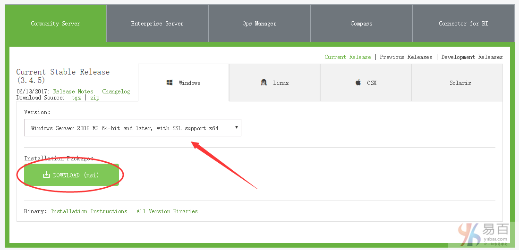Select the Community Server tab
This screenshot has width=519, height=250.
55,24
